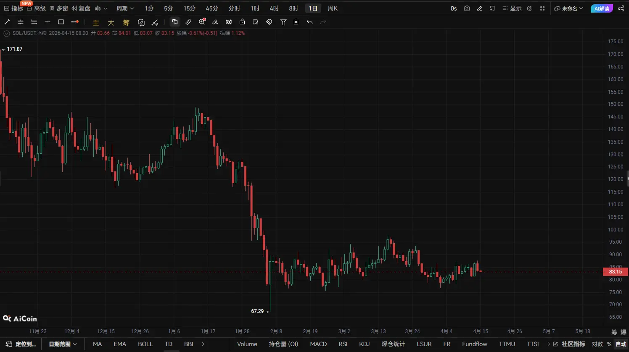The width and height of the screenshot is (629, 352).
Task: Toggle the 大 large order indicator
Action: click(111, 23)
